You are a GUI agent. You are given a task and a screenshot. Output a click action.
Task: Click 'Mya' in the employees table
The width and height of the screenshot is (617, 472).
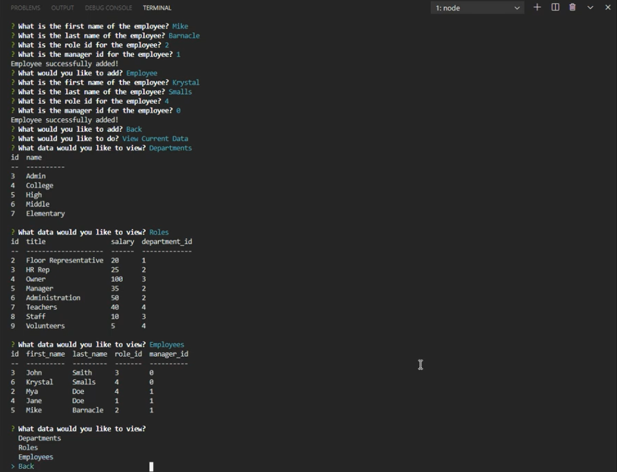(x=32, y=391)
